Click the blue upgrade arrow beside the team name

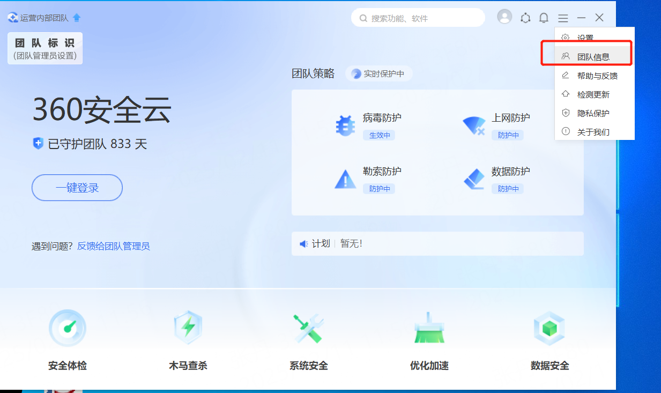(77, 18)
